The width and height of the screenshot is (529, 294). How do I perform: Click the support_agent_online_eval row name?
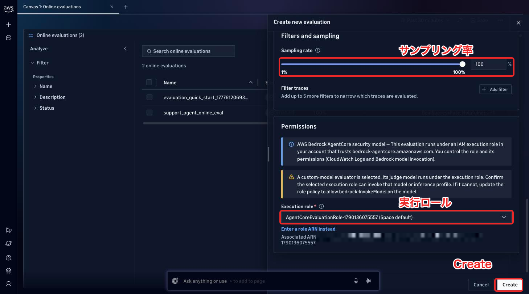[x=193, y=113]
